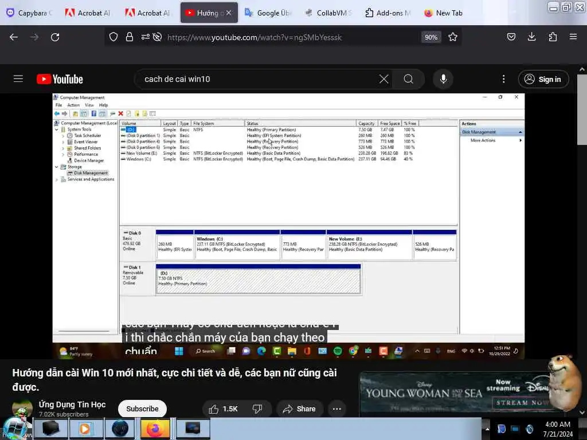Go to YouTube home via logo

[60, 79]
